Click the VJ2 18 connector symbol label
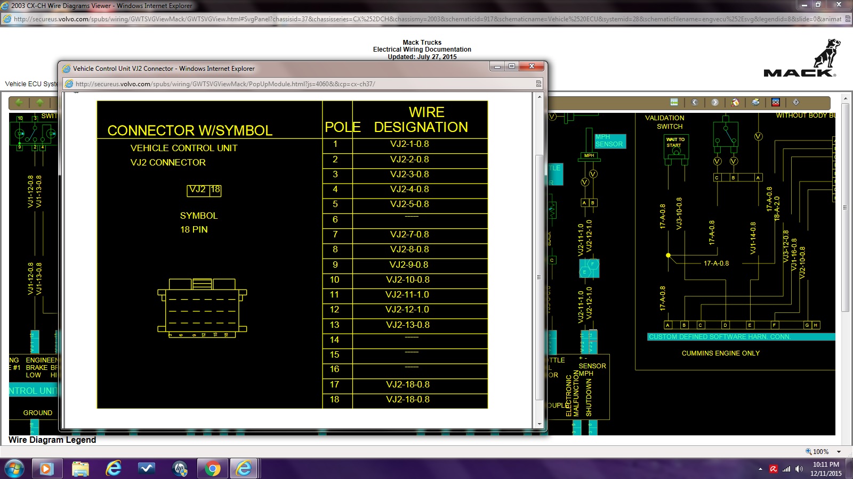853x479 pixels. tap(204, 190)
